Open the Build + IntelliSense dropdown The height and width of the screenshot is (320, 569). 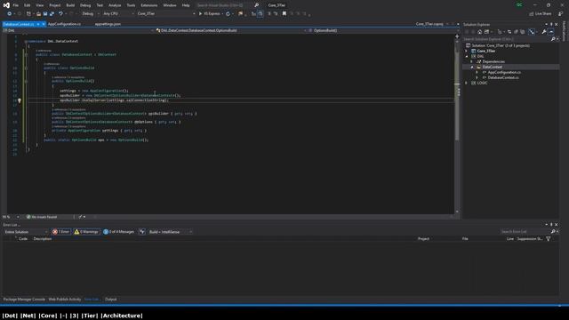[x=170, y=232]
